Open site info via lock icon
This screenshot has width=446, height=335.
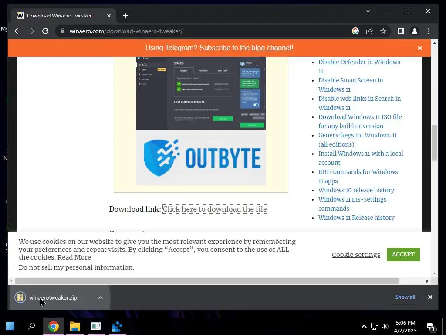[x=63, y=31]
